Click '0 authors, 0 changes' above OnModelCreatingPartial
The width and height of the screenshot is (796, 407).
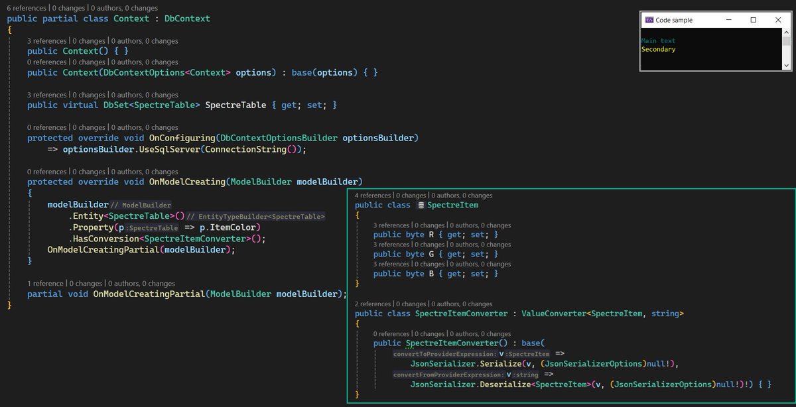[x=143, y=283]
